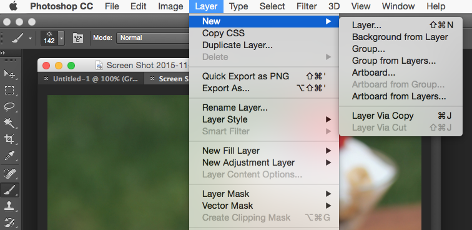This screenshot has height=230, width=472.
Task: Select the Lasso tool
Action: 9,106
